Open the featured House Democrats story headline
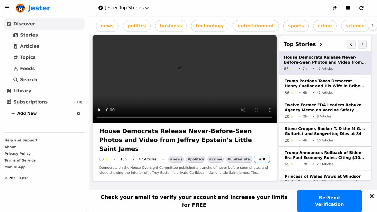377x212 pixels. point(176,140)
